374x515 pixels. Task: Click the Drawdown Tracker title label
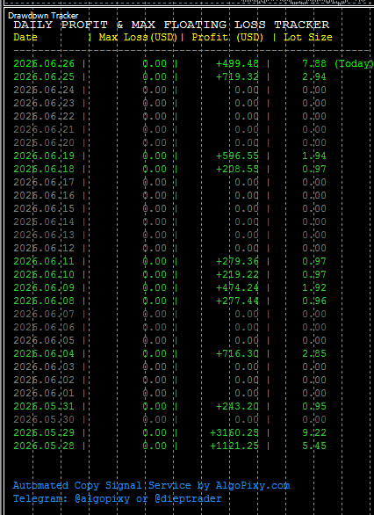(x=43, y=16)
